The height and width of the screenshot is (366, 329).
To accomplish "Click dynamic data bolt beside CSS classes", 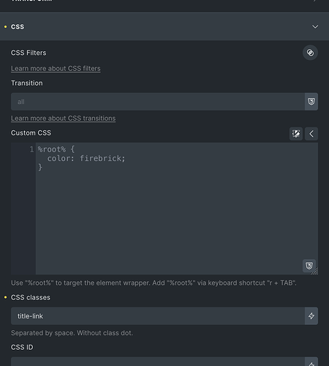I will 311,316.
